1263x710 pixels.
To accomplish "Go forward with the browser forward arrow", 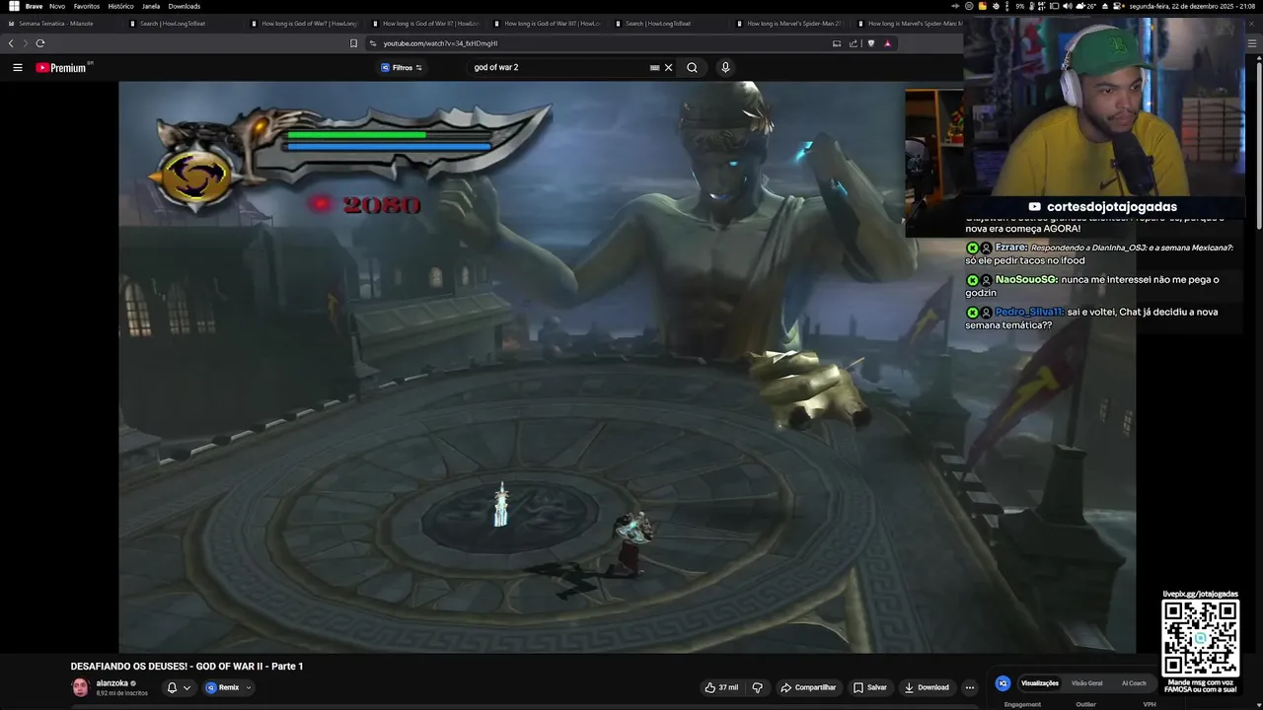I will click(x=25, y=43).
